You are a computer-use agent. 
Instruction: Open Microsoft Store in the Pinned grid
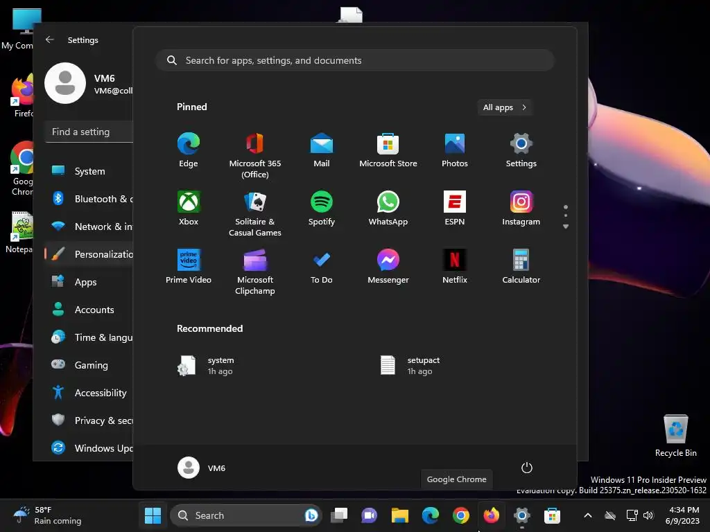(388, 150)
